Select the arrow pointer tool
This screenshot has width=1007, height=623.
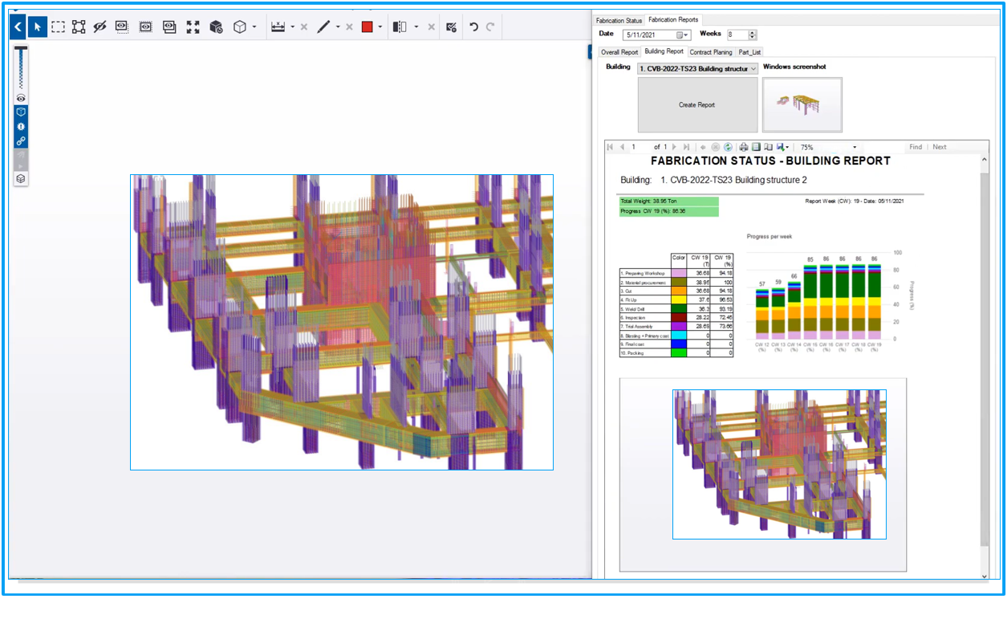coord(37,26)
